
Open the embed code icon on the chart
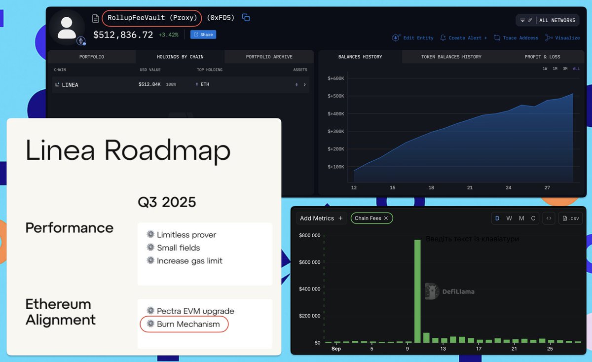click(549, 218)
